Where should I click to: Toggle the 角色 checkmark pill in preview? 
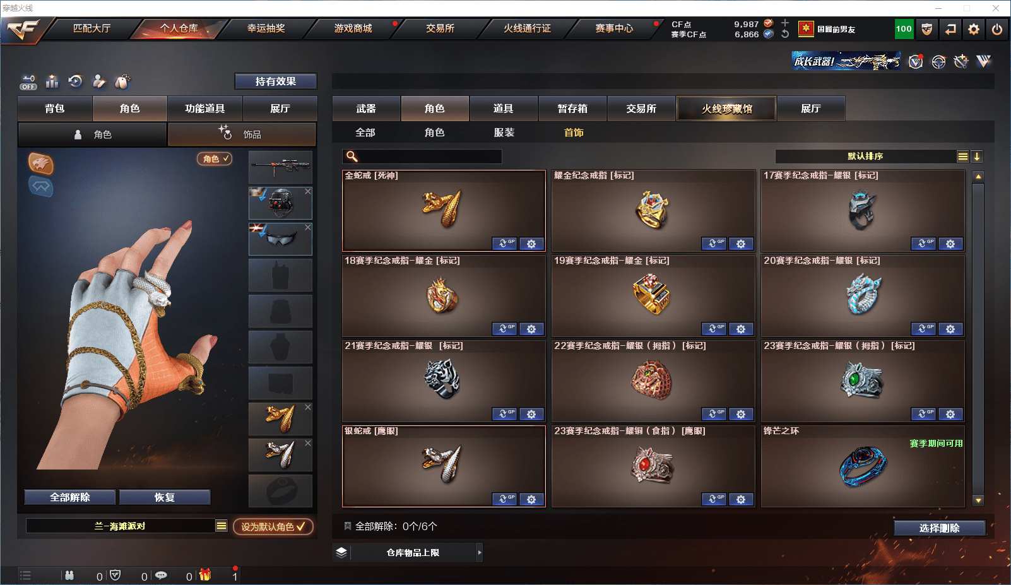215,159
